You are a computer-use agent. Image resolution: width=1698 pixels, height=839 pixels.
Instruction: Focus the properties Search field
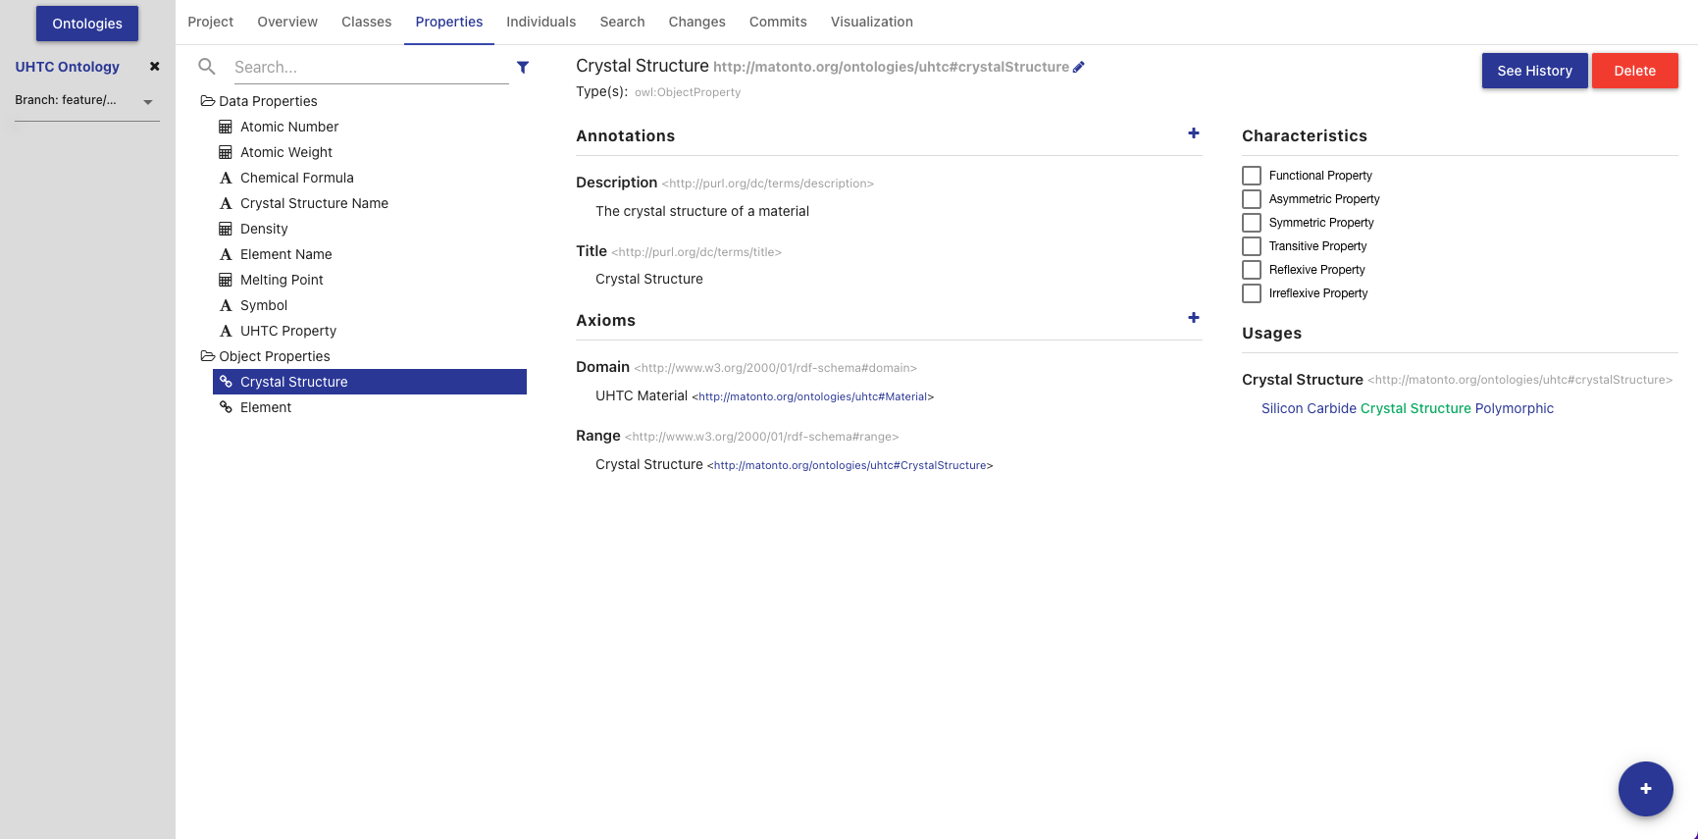[x=371, y=68]
